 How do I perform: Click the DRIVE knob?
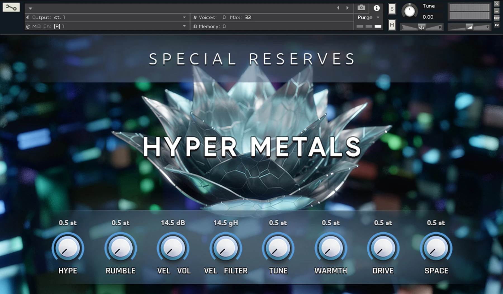click(383, 248)
